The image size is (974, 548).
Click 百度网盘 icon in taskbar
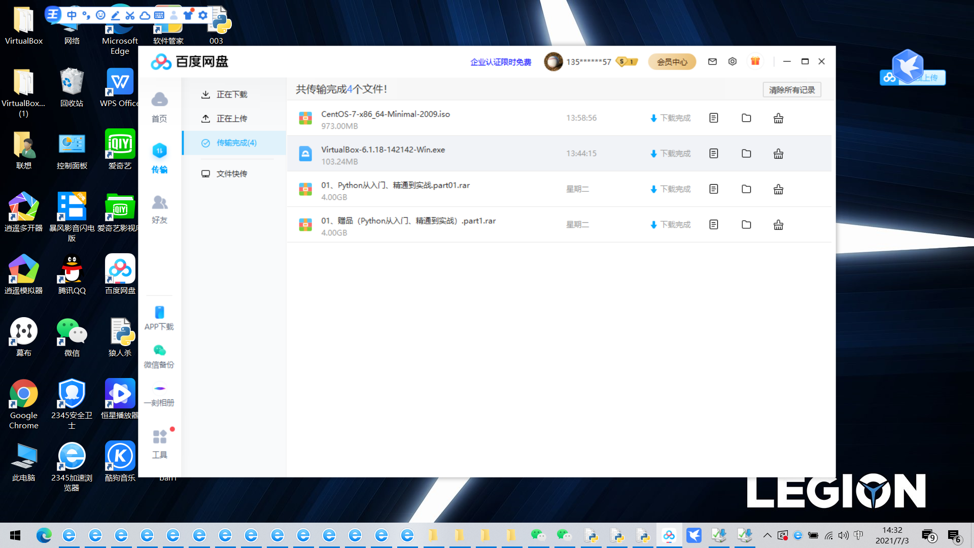pos(669,535)
